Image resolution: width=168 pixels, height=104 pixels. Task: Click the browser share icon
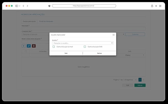(x=152, y=6)
